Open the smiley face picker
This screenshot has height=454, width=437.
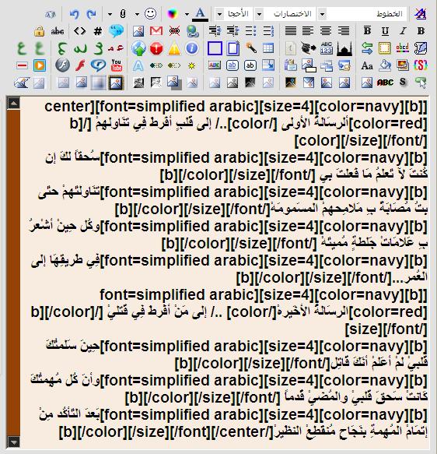[150, 13]
